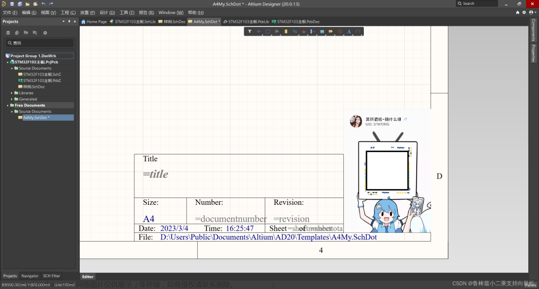This screenshot has height=289, width=539.
Task: Switch to STM32F103主板.SchLib tab
Action: [x=133, y=22]
